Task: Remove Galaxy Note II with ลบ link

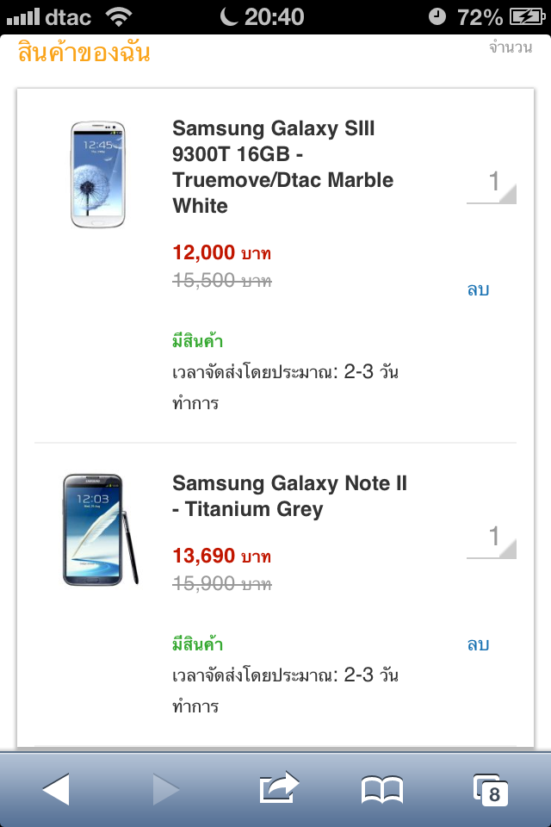Action: point(478,644)
